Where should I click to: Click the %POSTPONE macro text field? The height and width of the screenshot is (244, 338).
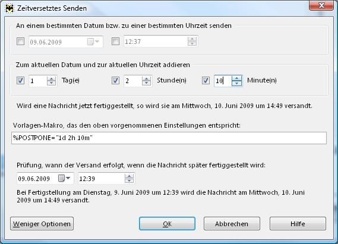pyautogui.click(x=169, y=138)
